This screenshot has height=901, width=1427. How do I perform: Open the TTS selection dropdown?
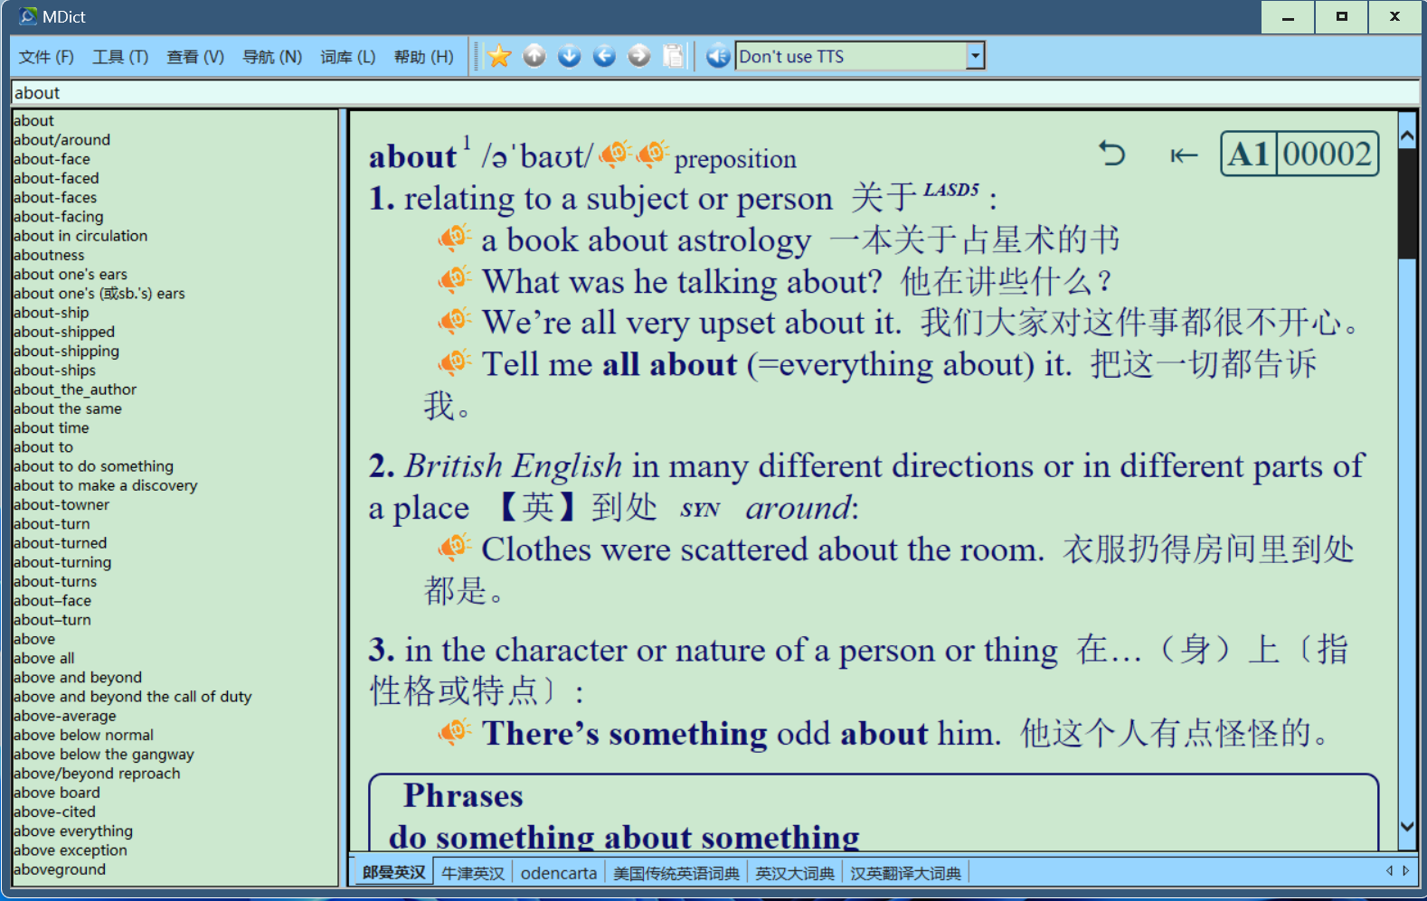click(x=974, y=56)
